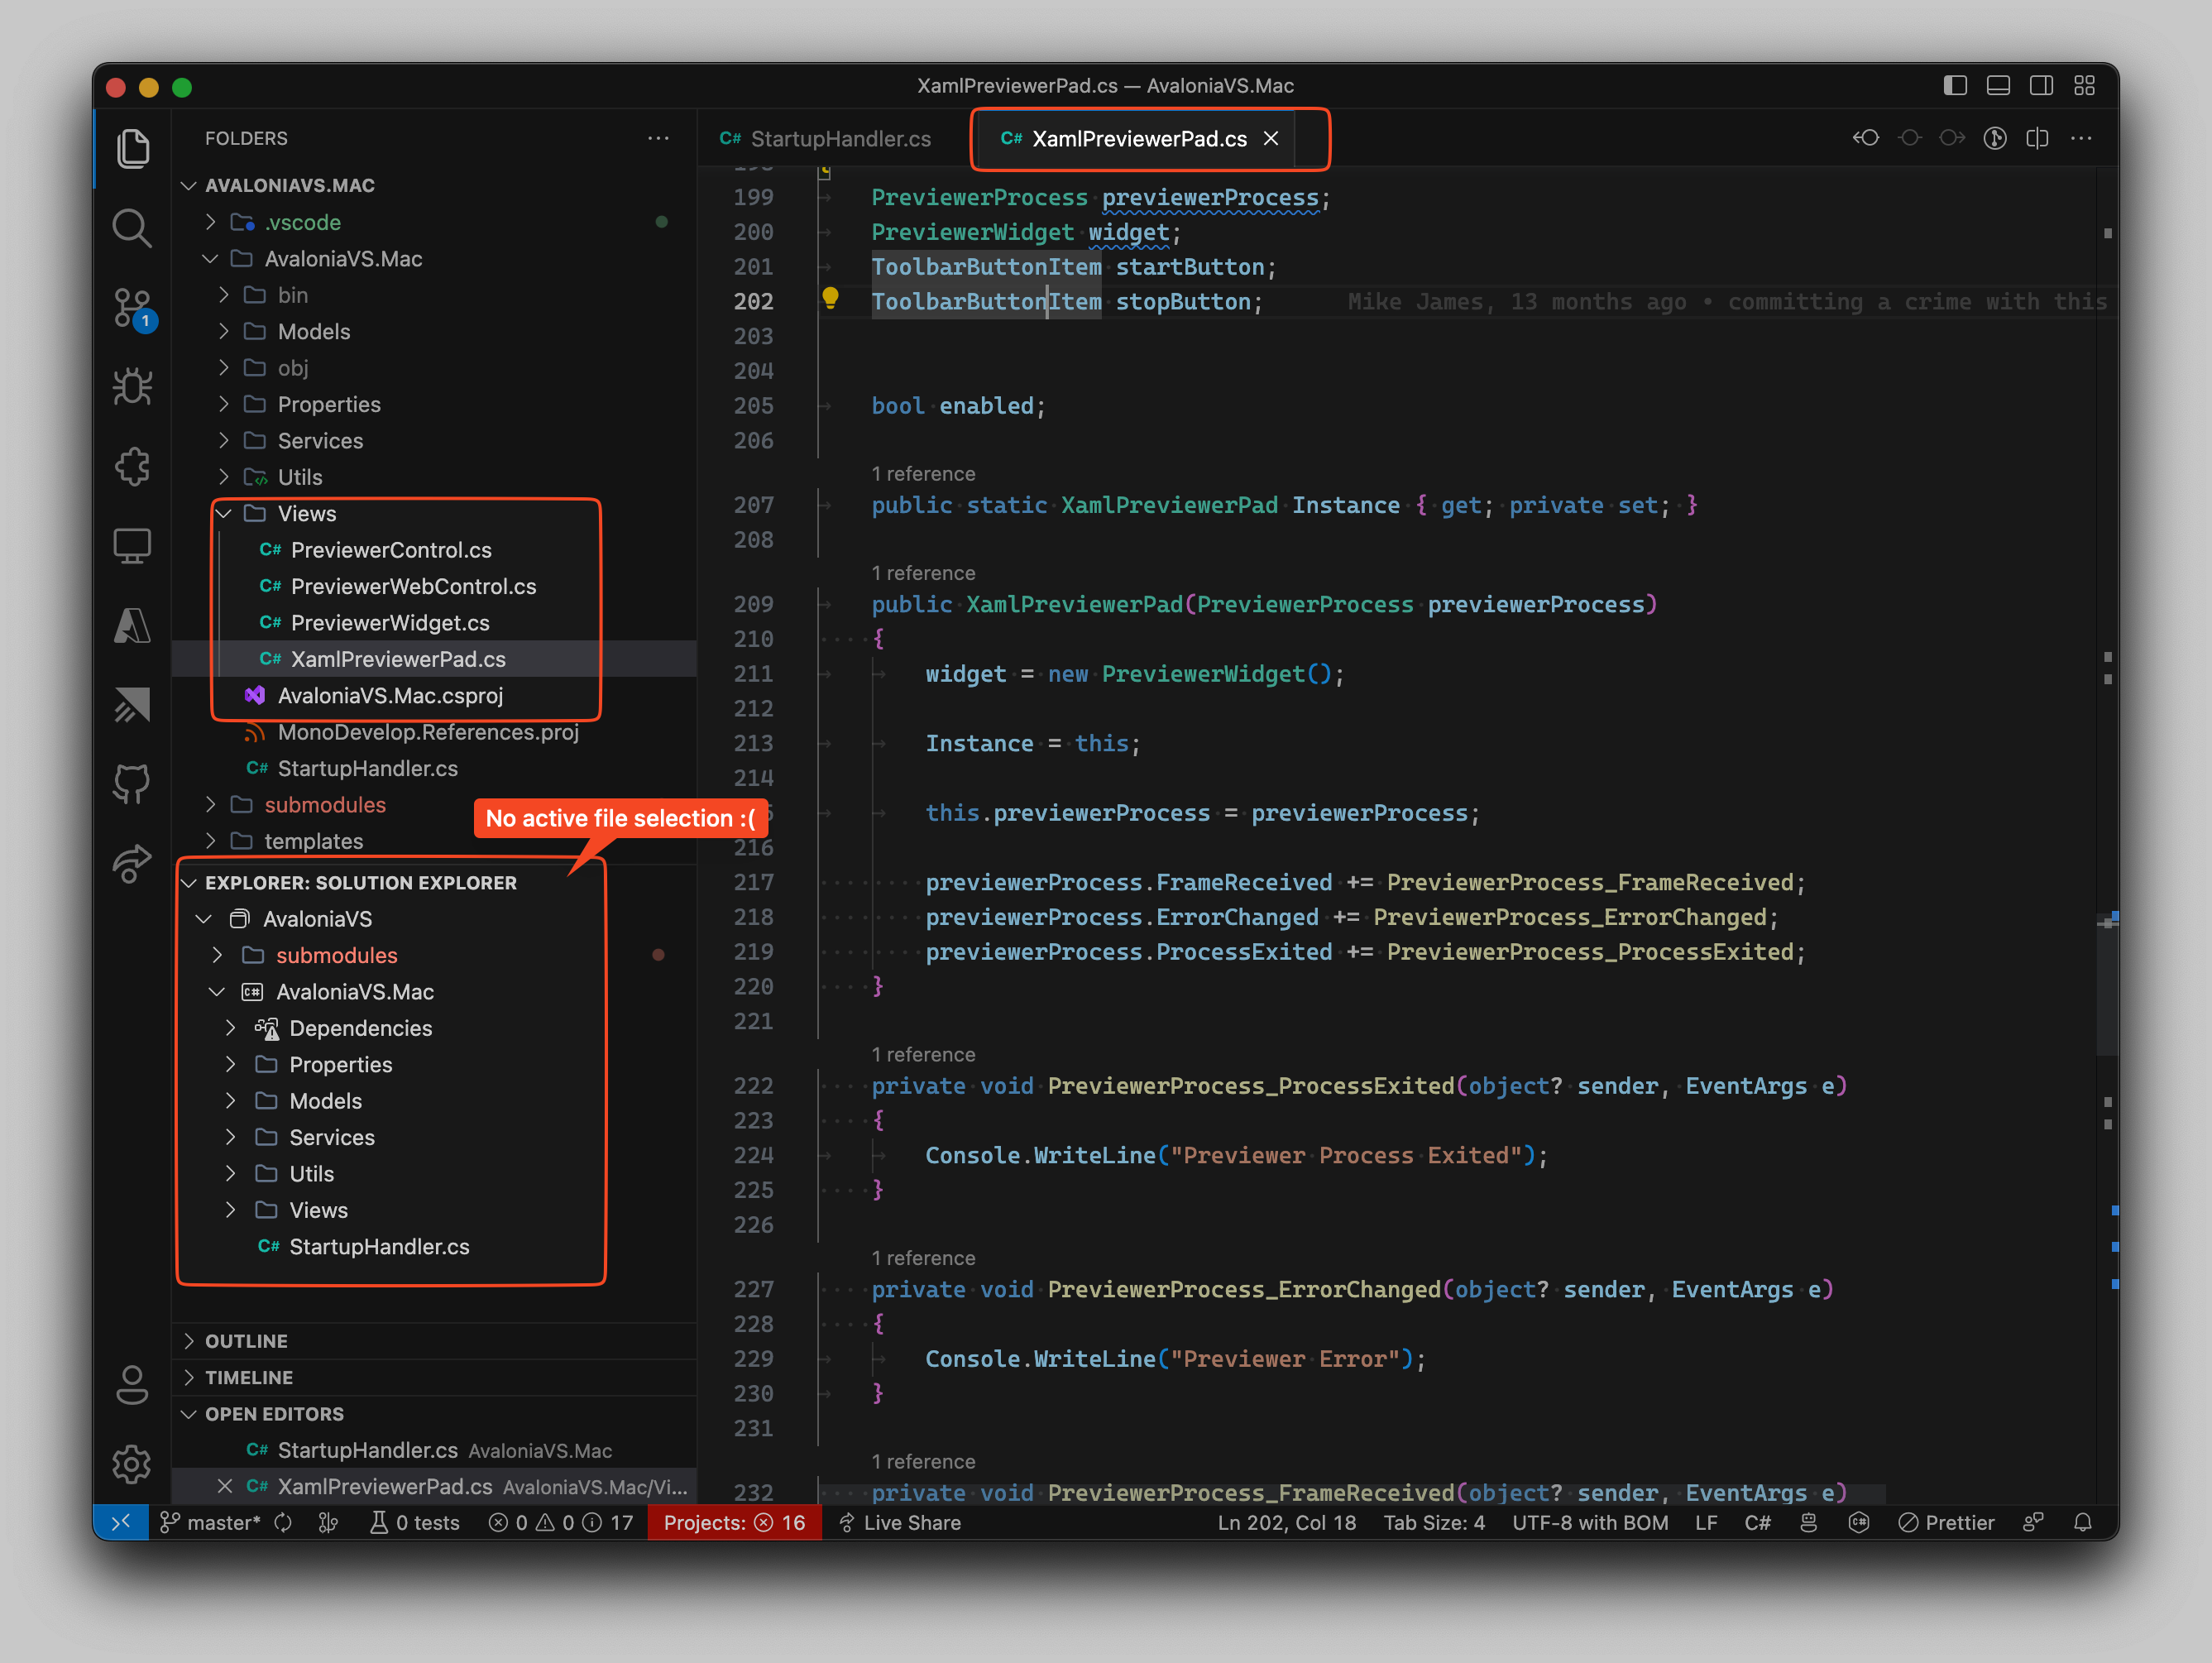
Task: Open the Azure sidebar view
Action: (x=133, y=625)
